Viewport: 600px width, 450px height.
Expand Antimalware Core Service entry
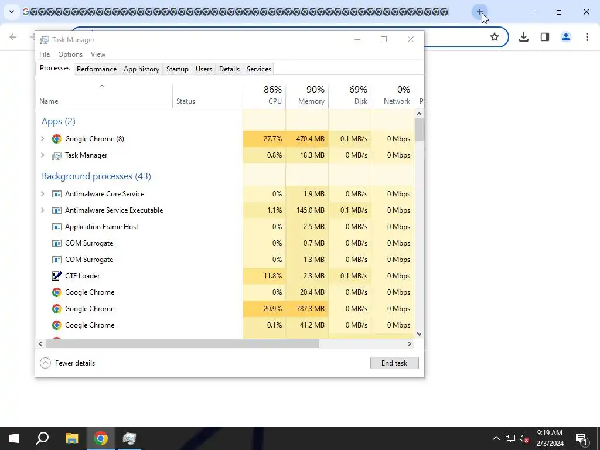(42, 193)
